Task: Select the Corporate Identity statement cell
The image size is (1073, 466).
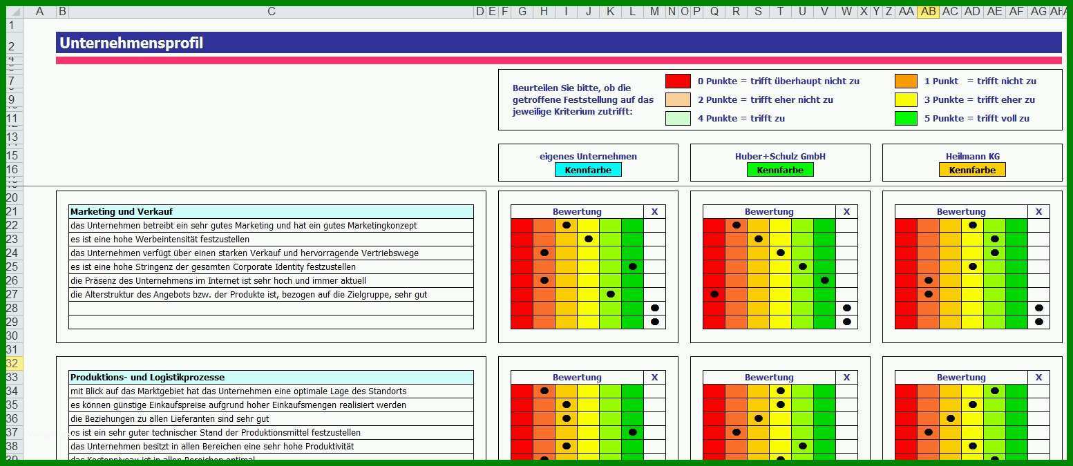Action: coord(271,266)
